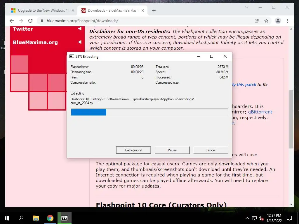This screenshot has height=224, width=299.
Task: Click 7-Zip icon in taskbar
Action: pos(65,218)
